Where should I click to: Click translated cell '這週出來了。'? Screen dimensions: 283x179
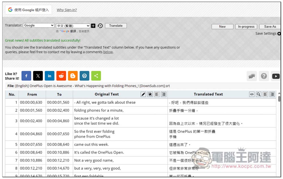tap(222, 145)
